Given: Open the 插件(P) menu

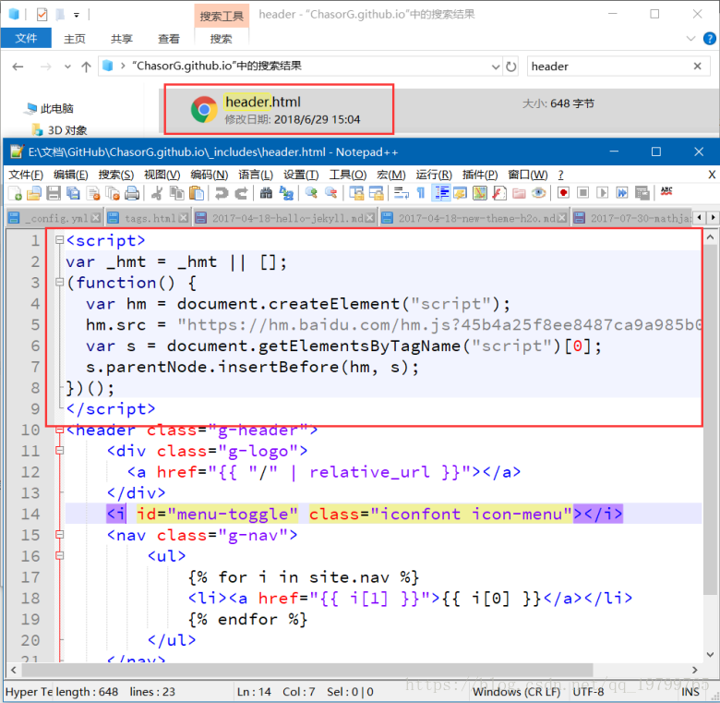Looking at the screenshot, I should [480, 176].
